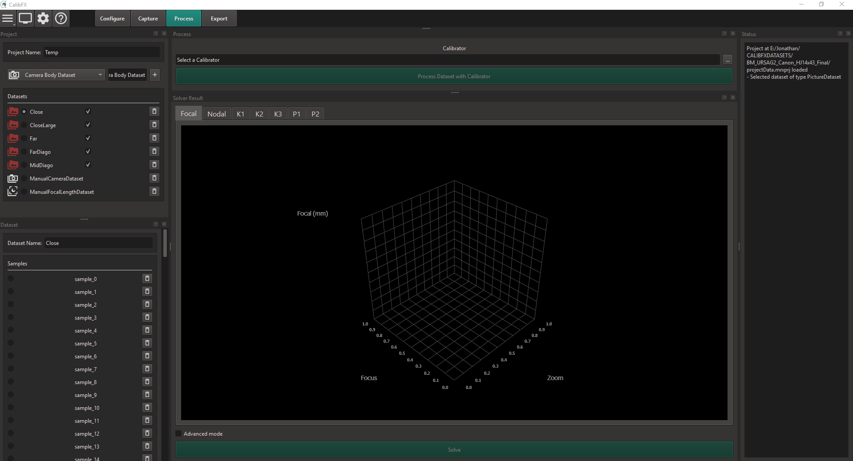Open help with the question mark icon
853x461 pixels.
point(61,19)
